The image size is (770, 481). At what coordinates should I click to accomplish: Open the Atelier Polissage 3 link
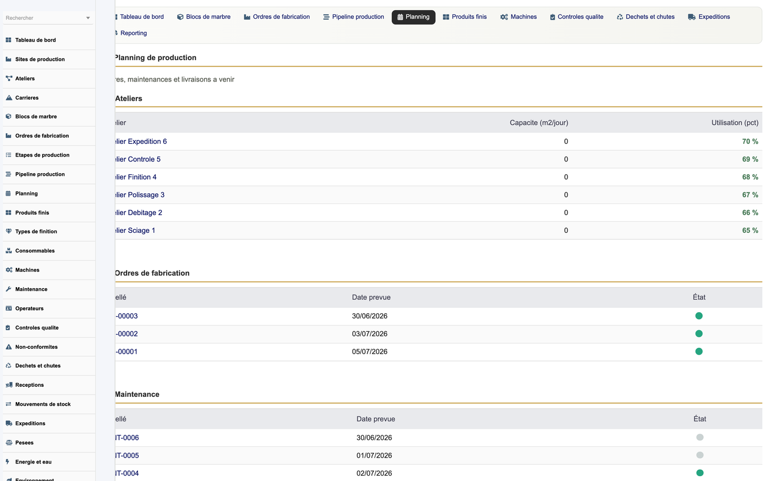pos(140,195)
